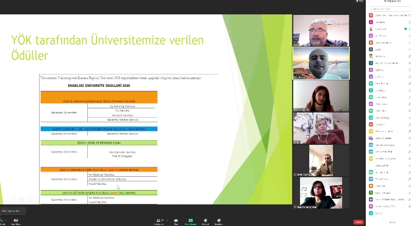This screenshot has width=411, height=226.
Task: Click heading 'ENGELSİZ ÜNİVERSİTE ÖDÜLLERİ 2020'
Action: point(99,85)
